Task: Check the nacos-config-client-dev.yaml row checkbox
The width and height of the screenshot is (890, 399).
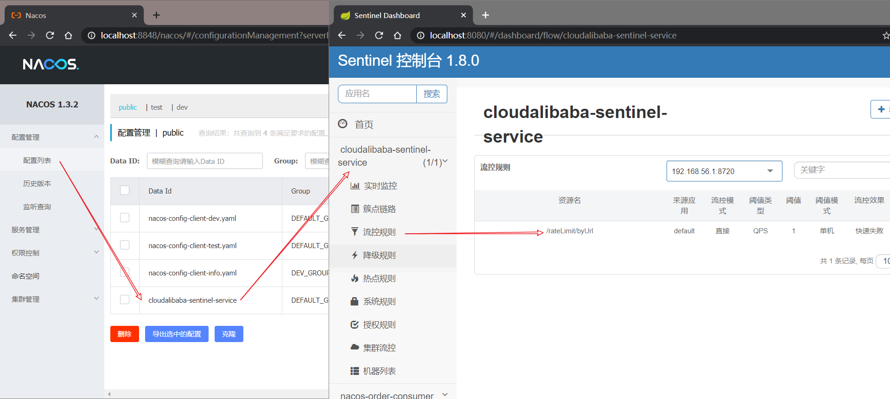Action: [125, 218]
